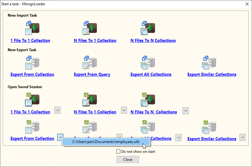The height and width of the screenshot is (167, 252).
Task: Open the Export From Query link under New Export Task
Action: pos(92,75)
